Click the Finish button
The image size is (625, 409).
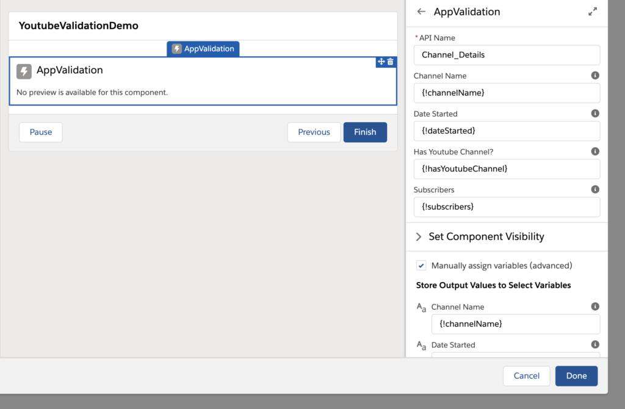click(365, 132)
